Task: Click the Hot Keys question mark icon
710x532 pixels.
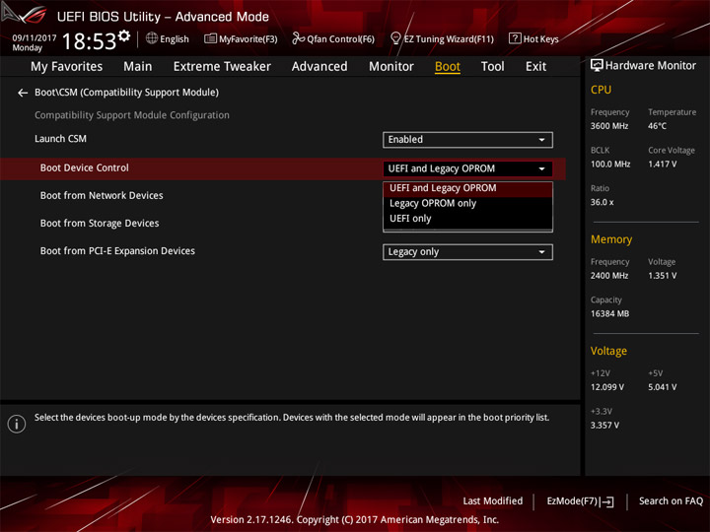Action: click(x=515, y=38)
